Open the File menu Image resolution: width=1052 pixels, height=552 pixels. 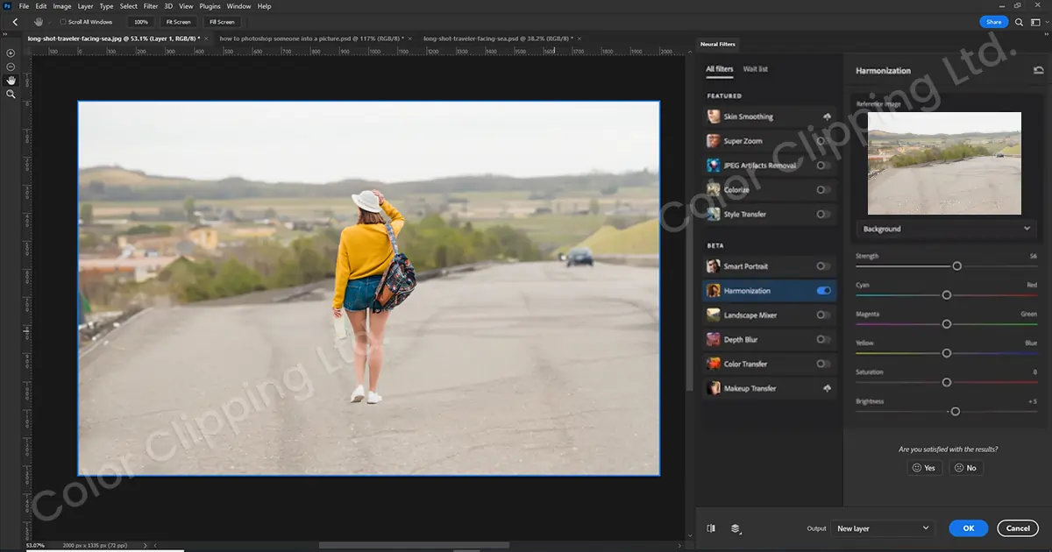[24, 6]
